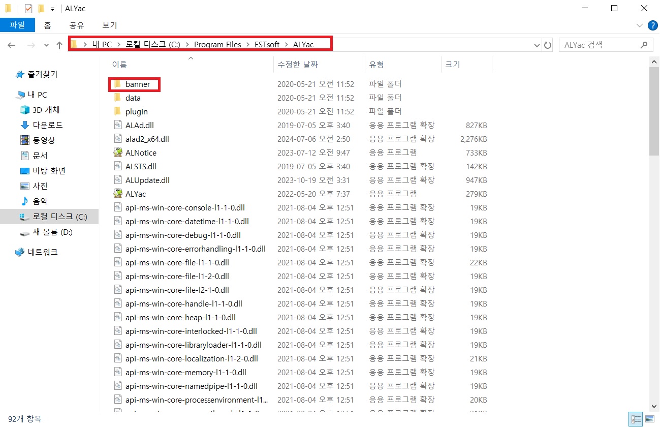
Task: Select alad2_x64.dll file
Action: coord(147,139)
